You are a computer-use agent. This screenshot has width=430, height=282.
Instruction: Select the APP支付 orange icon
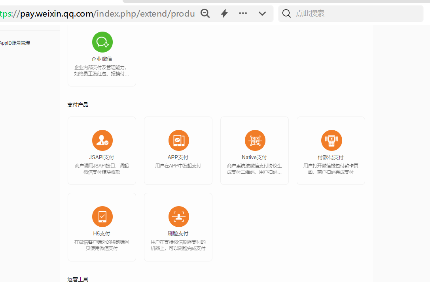point(178,140)
